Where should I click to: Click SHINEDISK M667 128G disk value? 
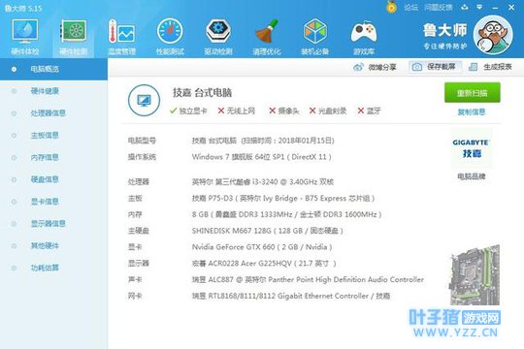coord(268,231)
